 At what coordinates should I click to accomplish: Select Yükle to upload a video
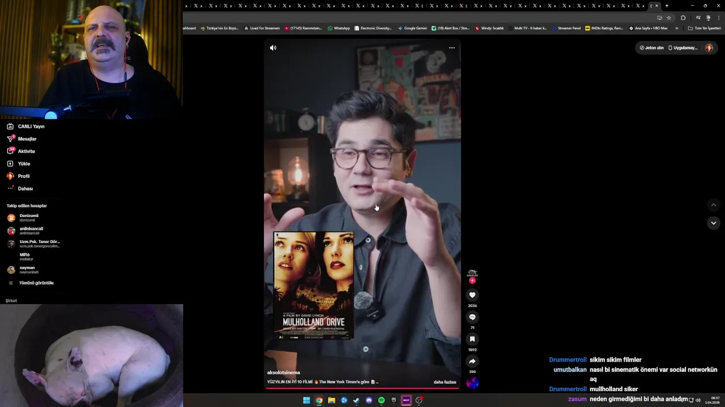coord(18,164)
